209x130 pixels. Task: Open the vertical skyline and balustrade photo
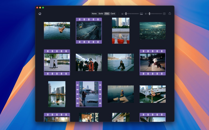click(121, 31)
